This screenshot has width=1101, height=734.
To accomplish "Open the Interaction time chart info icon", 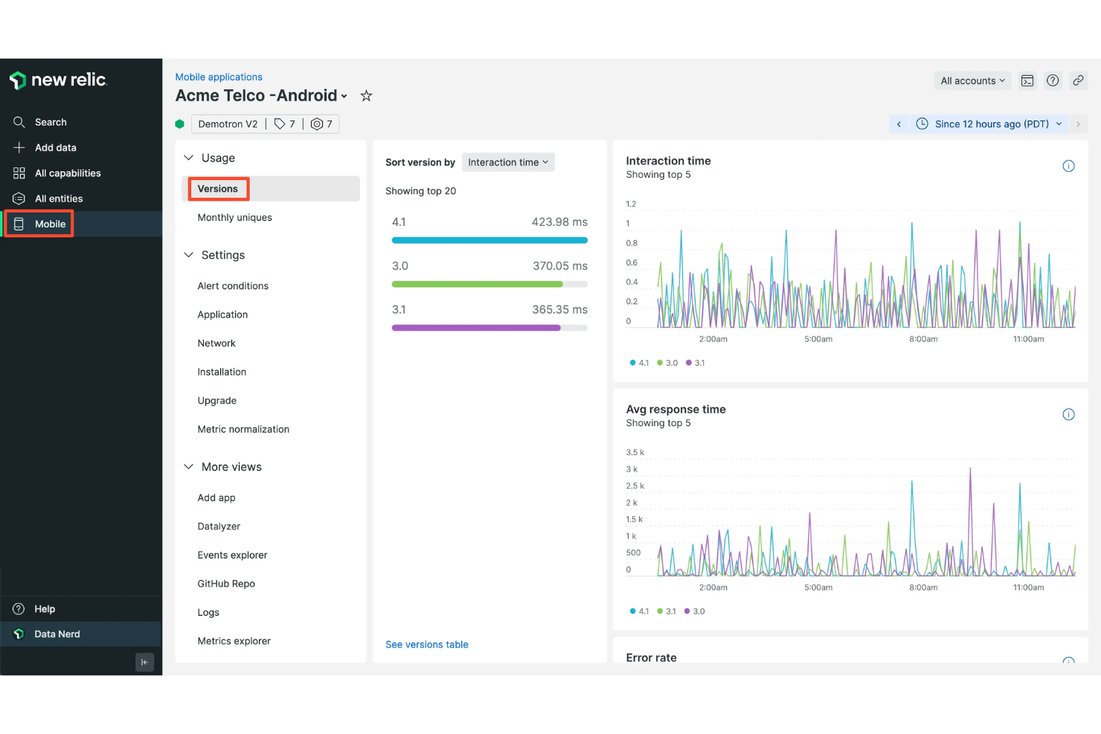I will pyautogui.click(x=1069, y=166).
